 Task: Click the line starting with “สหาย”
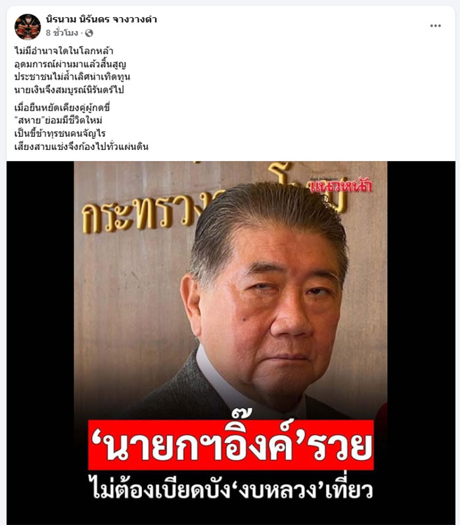pos(58,120)
